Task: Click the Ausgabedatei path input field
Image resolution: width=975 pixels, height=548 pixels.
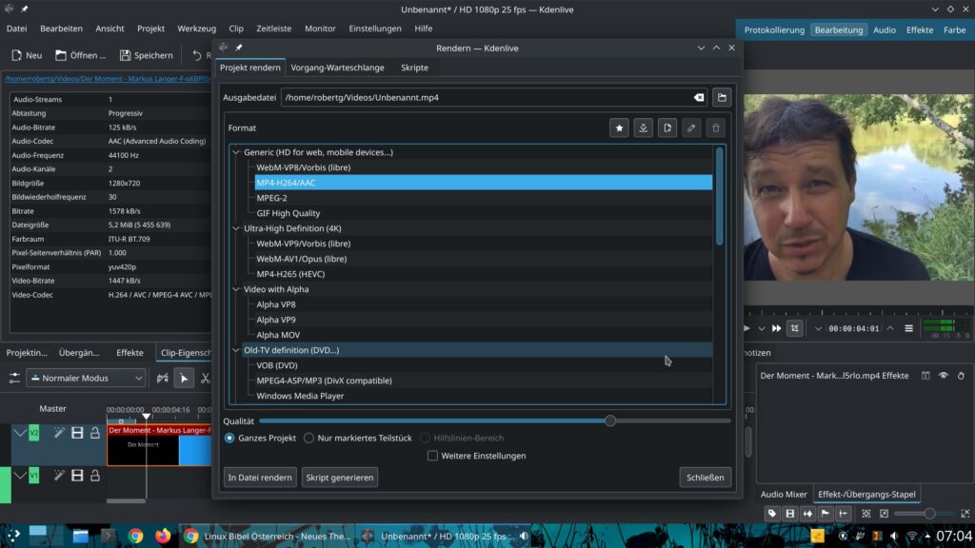Action: pyautogui.click(x=495, y=98)
